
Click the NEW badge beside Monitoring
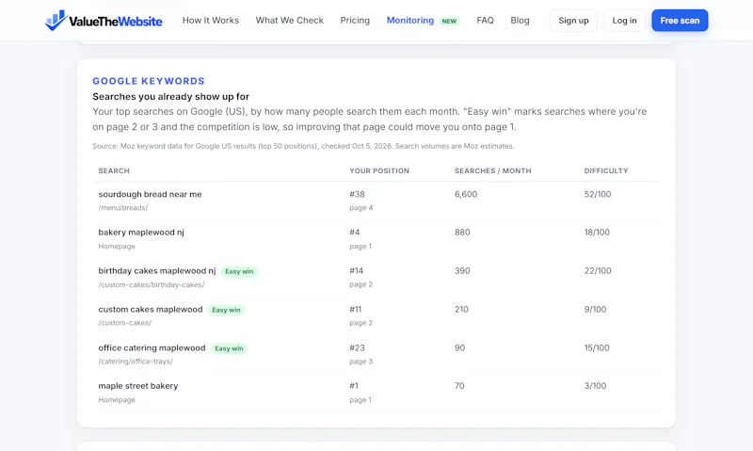click(449, 21)
